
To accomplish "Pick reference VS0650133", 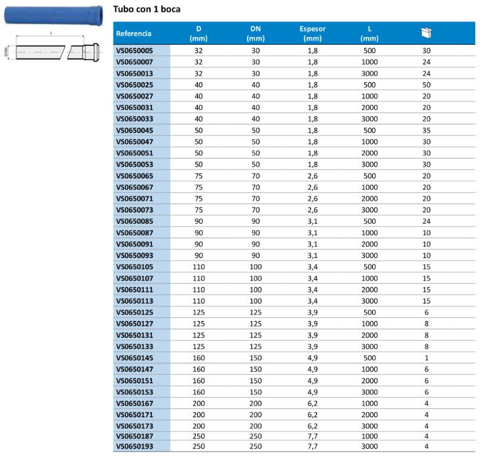I will point(134,346).
